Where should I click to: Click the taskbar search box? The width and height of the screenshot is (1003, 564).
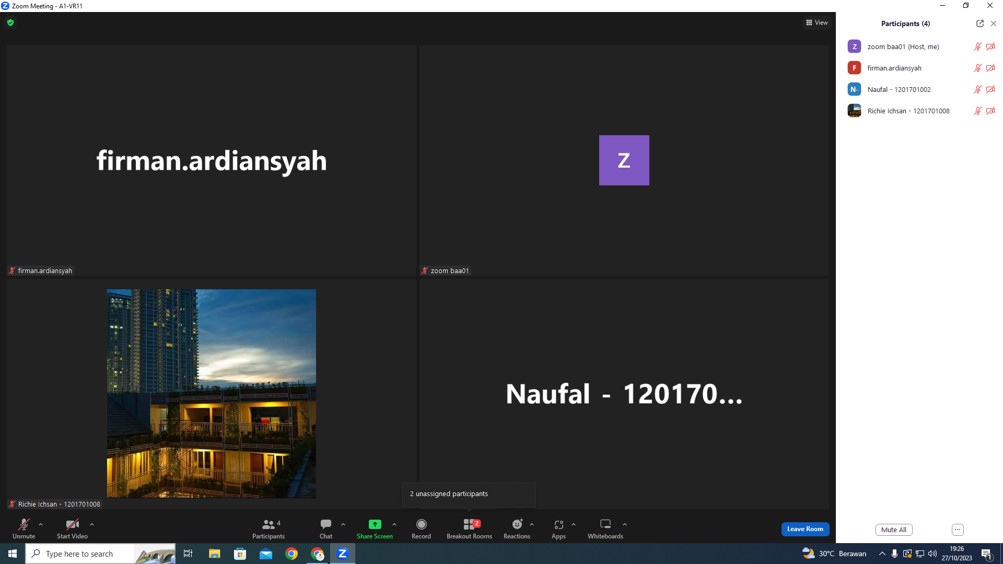(x=100, y=554)
